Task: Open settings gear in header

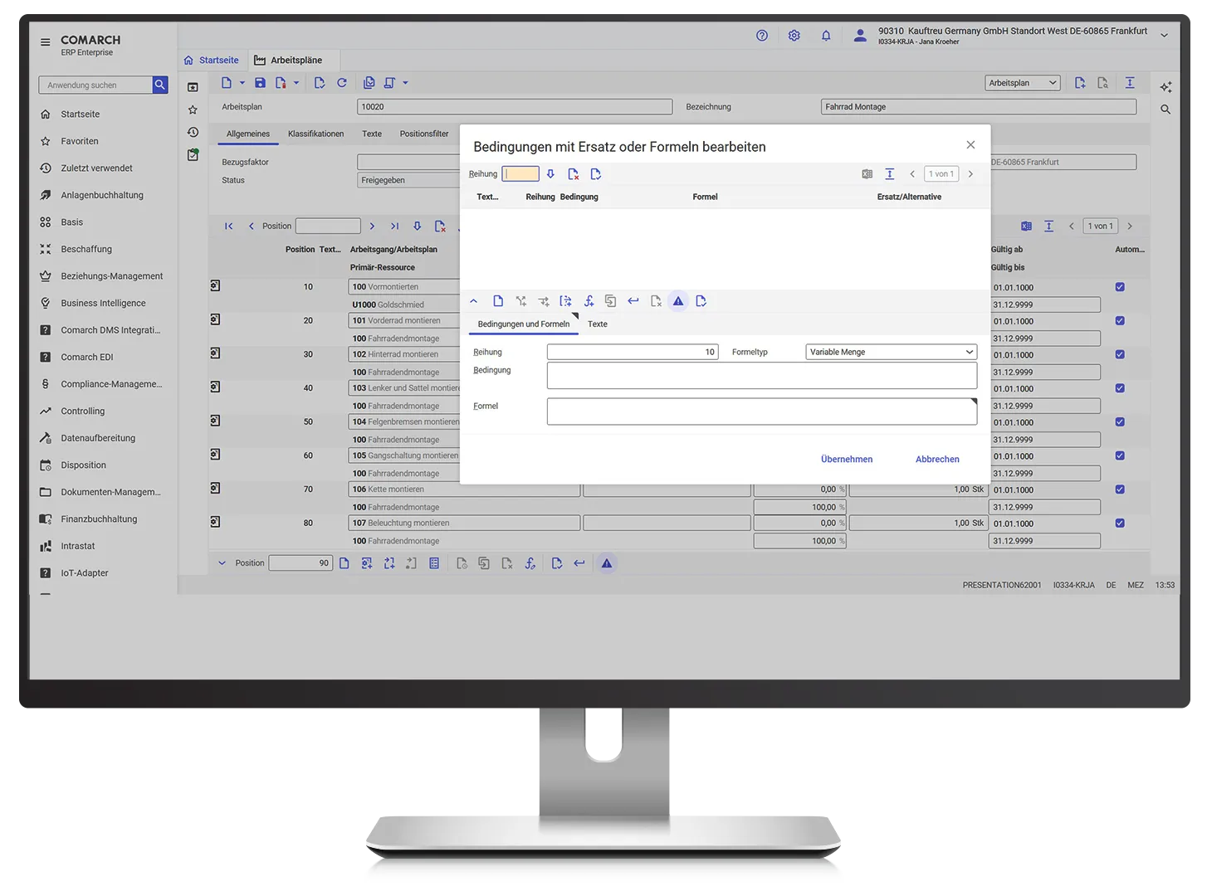Action: (794, 36)
